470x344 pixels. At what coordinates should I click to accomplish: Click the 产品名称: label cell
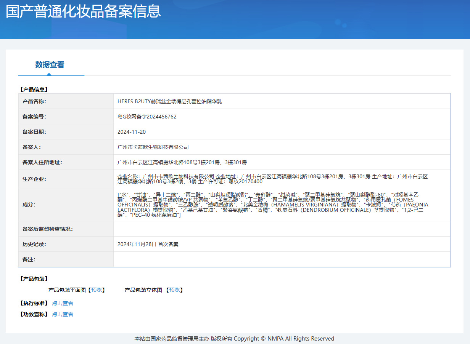[66, 101]
